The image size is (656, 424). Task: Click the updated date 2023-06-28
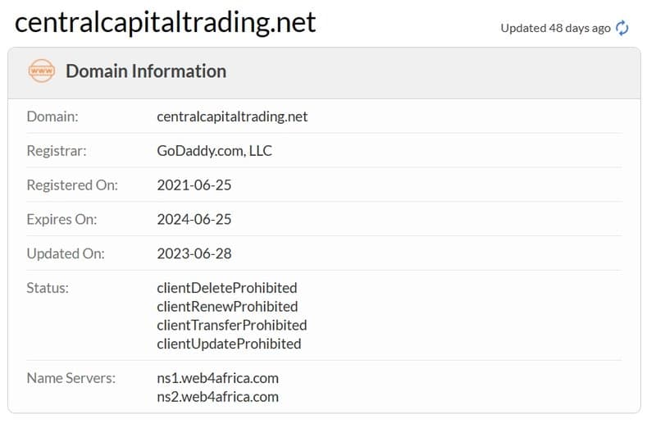pyautogui.click(x=194, y=253)
